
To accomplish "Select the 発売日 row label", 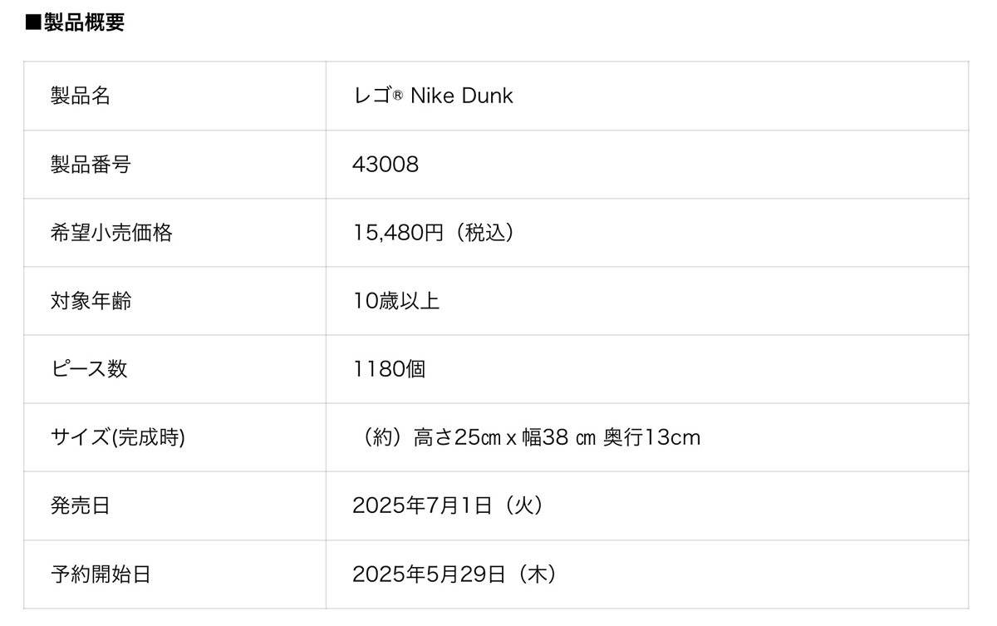I will click(x=81, y=505).
